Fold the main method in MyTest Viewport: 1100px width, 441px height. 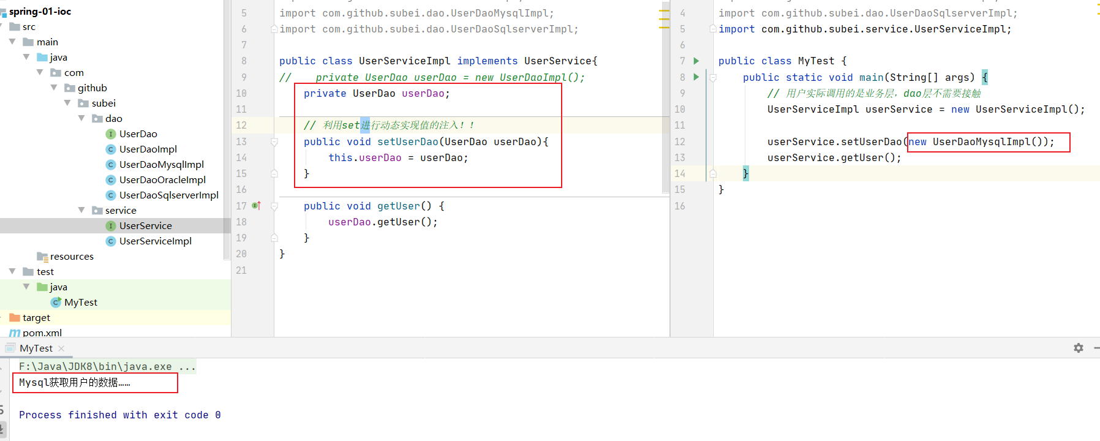713,77
